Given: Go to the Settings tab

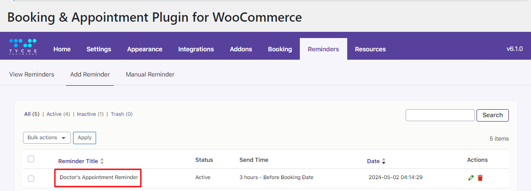Looking at the screenshot, I should pyautogui.click(x=99, y=49).
